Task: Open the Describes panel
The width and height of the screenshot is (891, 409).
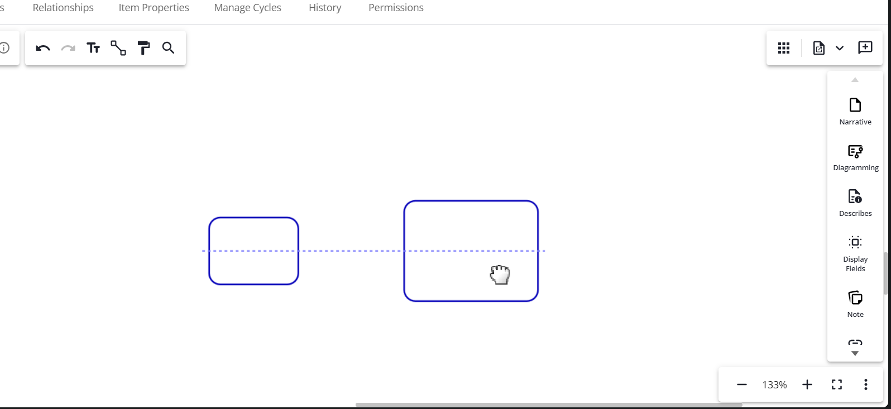Action: coord(855,203)
